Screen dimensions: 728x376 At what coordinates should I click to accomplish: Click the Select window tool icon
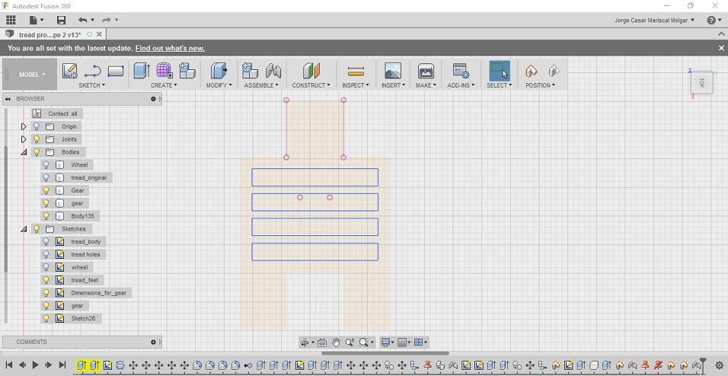tap(499, 71)
